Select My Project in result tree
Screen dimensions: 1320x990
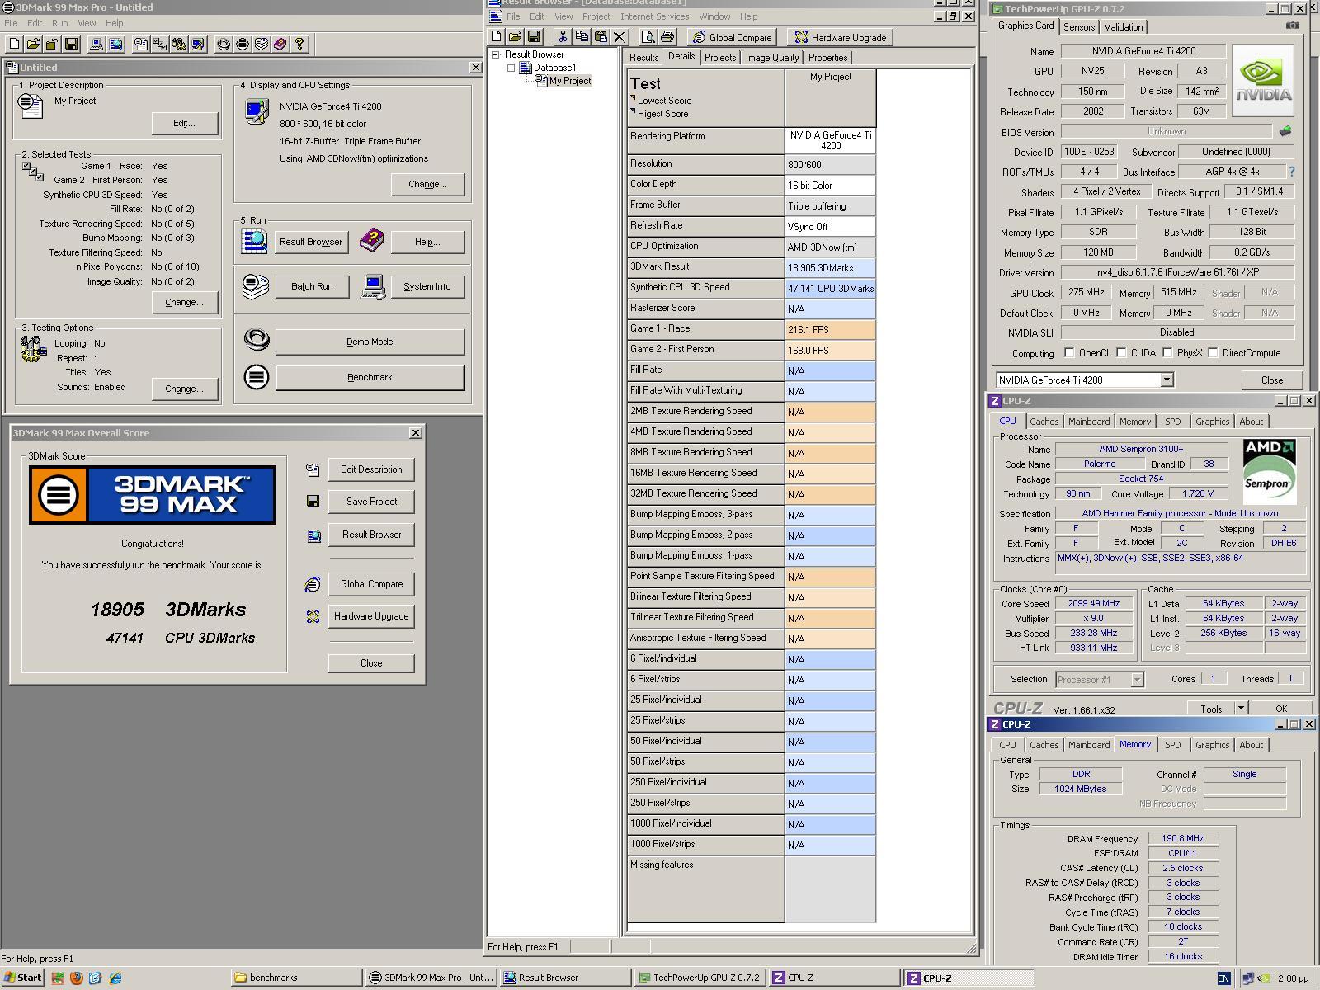(570, 81)
